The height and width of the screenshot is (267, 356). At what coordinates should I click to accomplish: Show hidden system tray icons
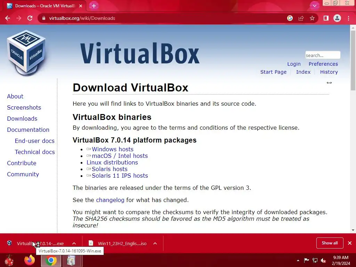click(298, 260)
